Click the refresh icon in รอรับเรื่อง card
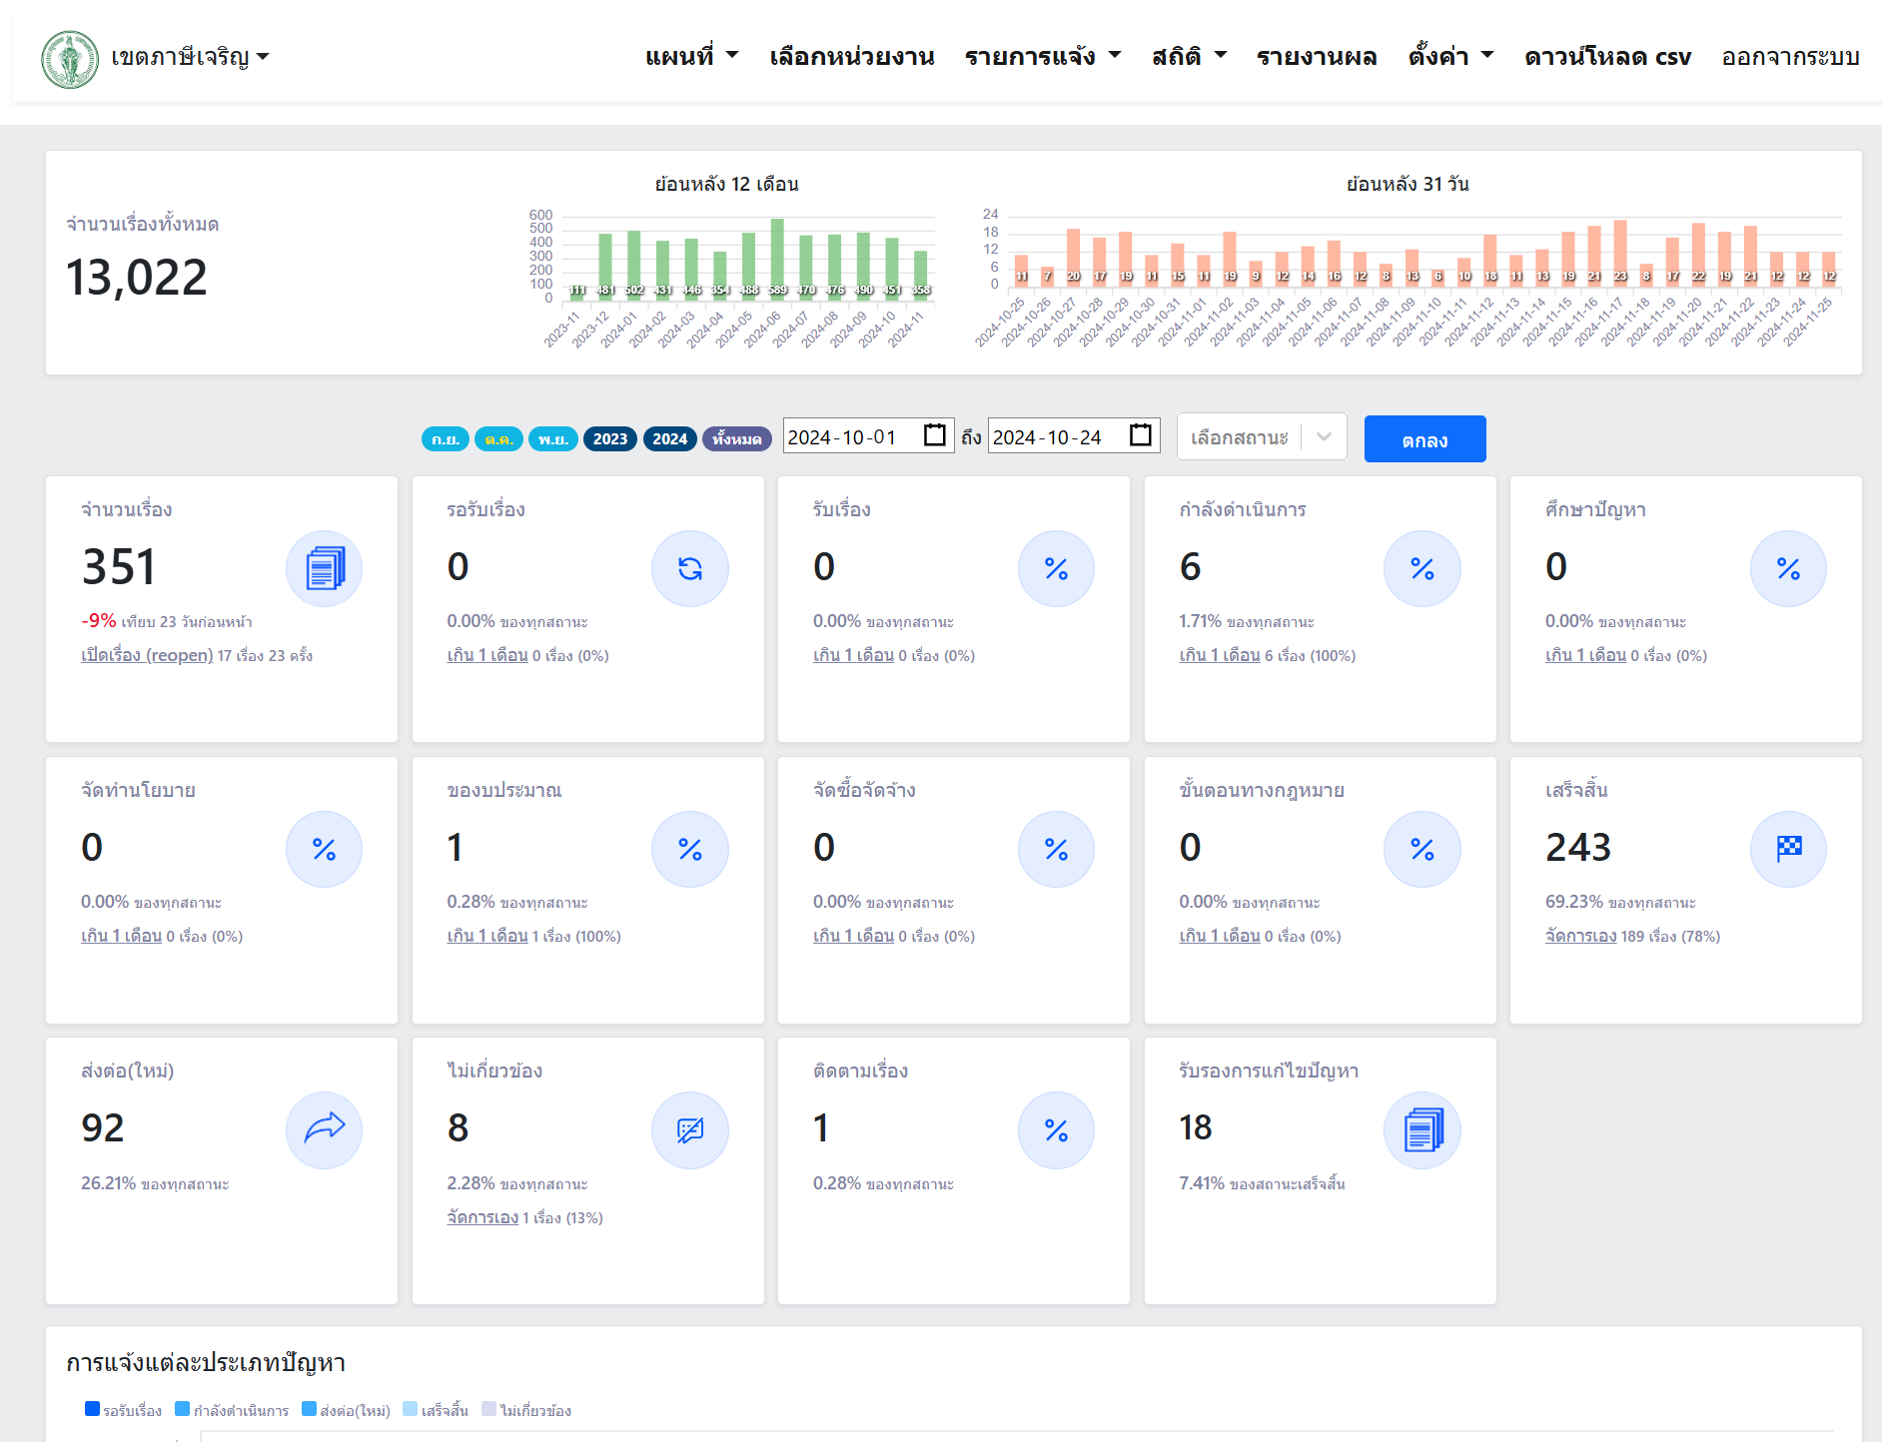The width and height of the screenshot is (1882, 1442). pos(689,569)
